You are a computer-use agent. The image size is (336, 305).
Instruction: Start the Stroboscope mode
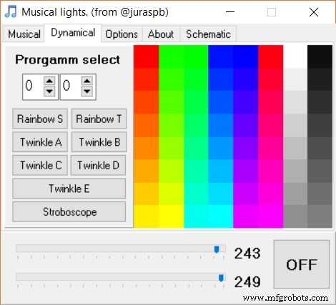(x=69, y=212)
